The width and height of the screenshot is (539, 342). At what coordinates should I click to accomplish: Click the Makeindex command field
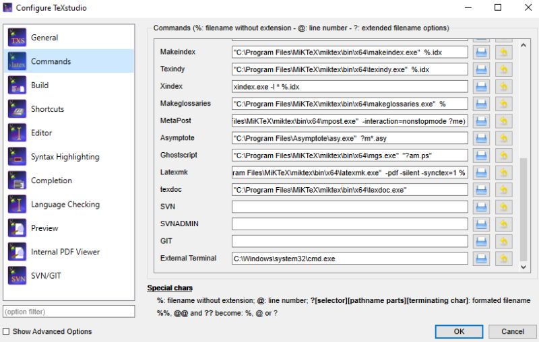[350, 53]
